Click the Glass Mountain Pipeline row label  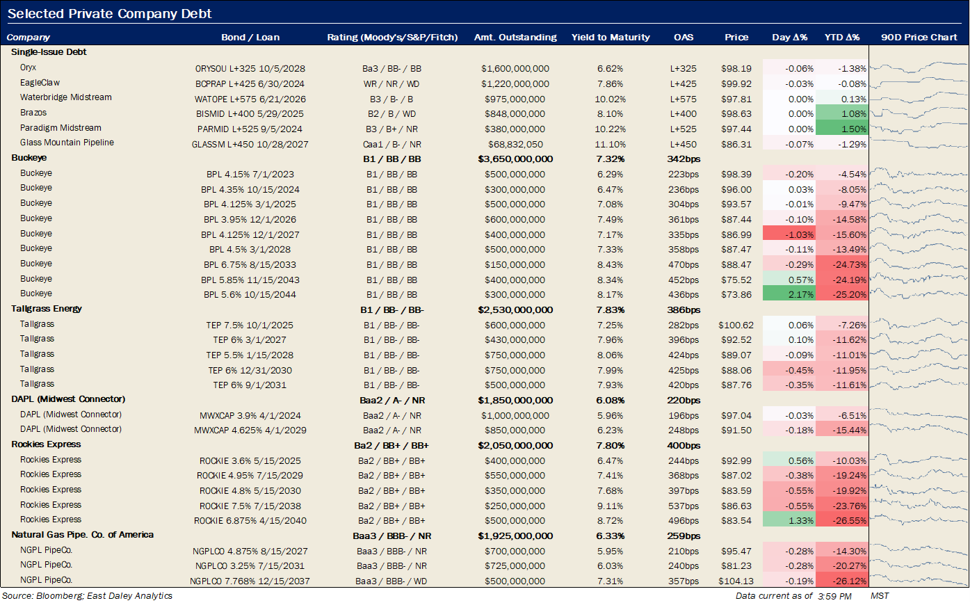point(67,143)
